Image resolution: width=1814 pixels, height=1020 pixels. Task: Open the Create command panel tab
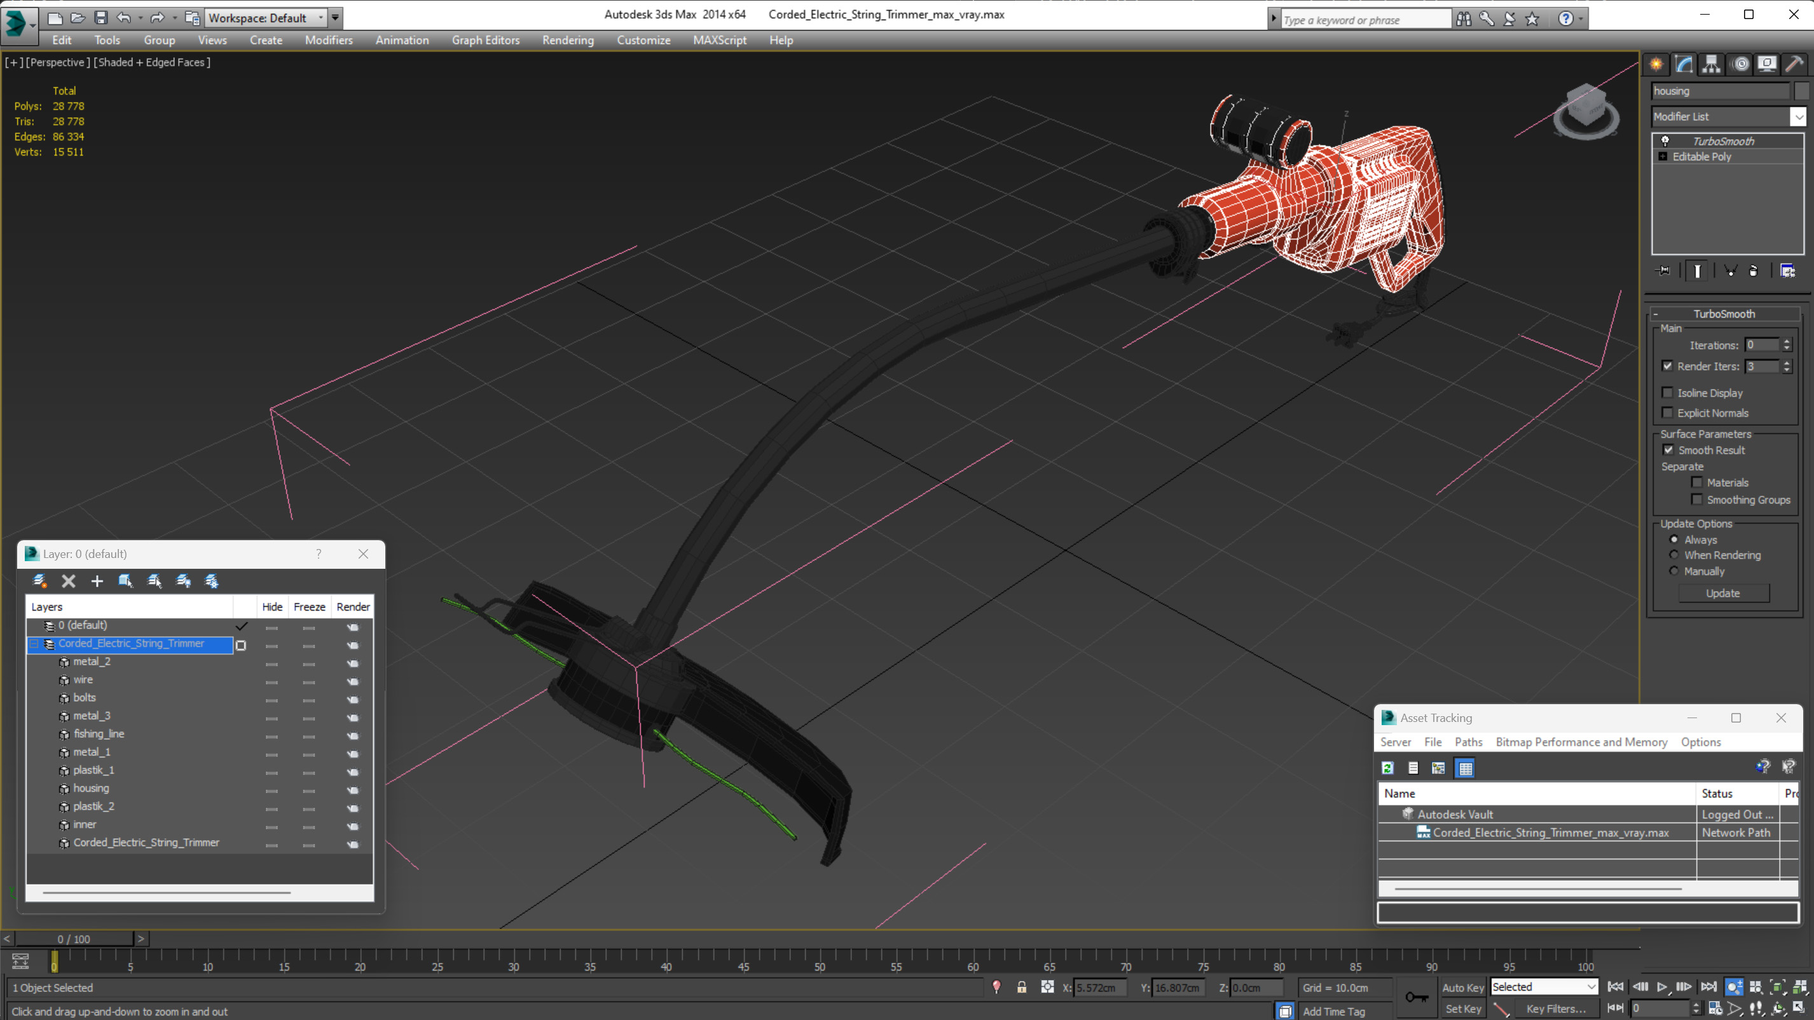tap(1656, 65)
